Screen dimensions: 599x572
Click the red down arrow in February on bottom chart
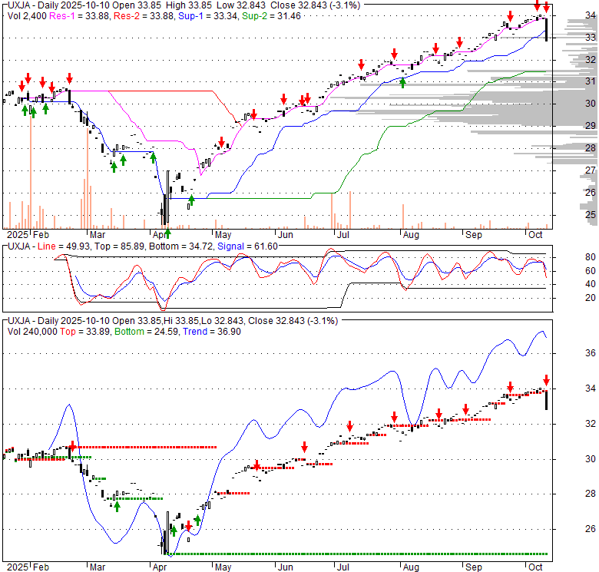(x=72, y=446)
